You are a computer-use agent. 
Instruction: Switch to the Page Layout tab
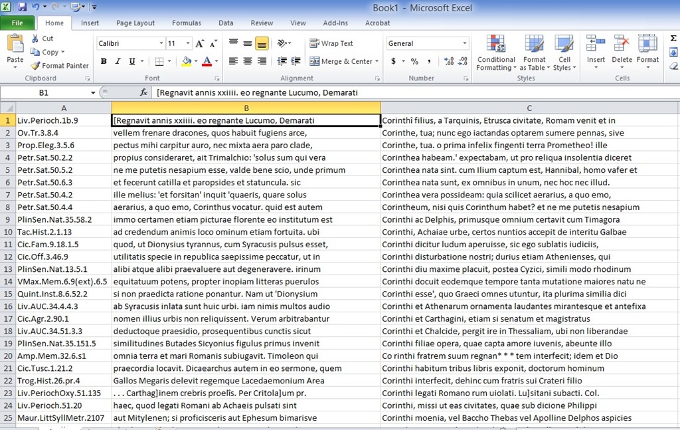point(135,23)
